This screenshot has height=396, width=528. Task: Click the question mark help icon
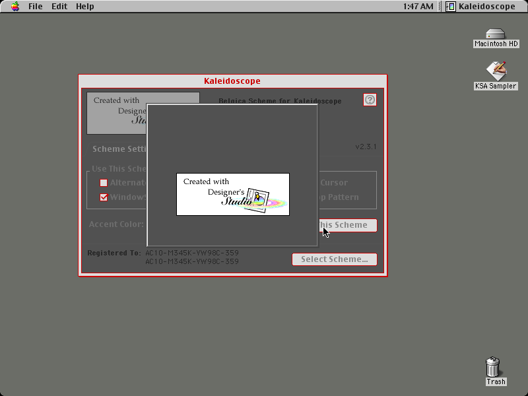coord(370,100)
